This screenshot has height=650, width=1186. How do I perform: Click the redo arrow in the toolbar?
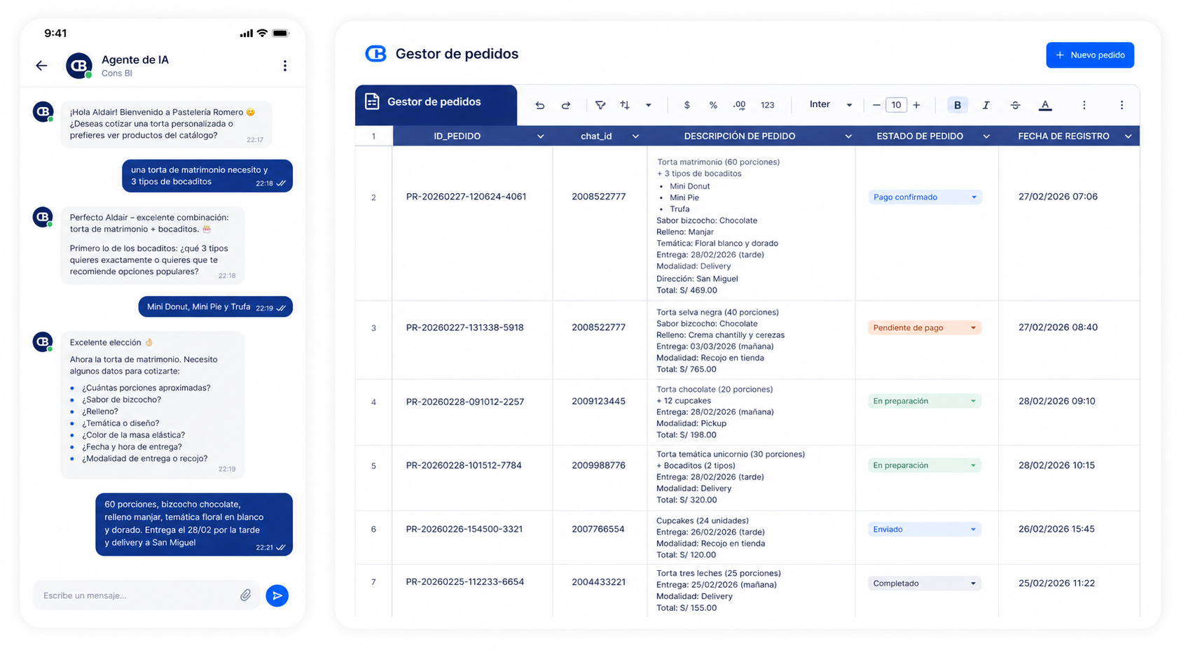[566, 105]
